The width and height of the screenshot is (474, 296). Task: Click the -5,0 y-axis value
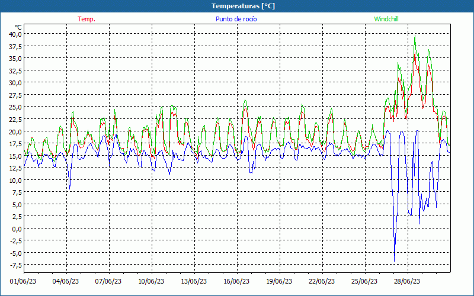16,253
